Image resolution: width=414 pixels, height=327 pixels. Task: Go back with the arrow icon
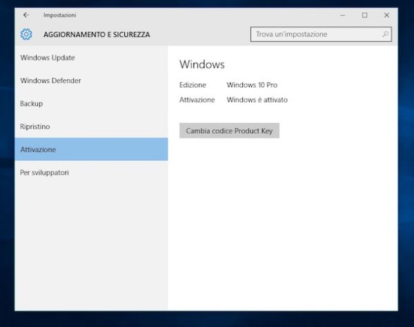coord(26,15)
